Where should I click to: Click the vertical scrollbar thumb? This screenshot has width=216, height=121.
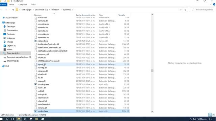152,71
